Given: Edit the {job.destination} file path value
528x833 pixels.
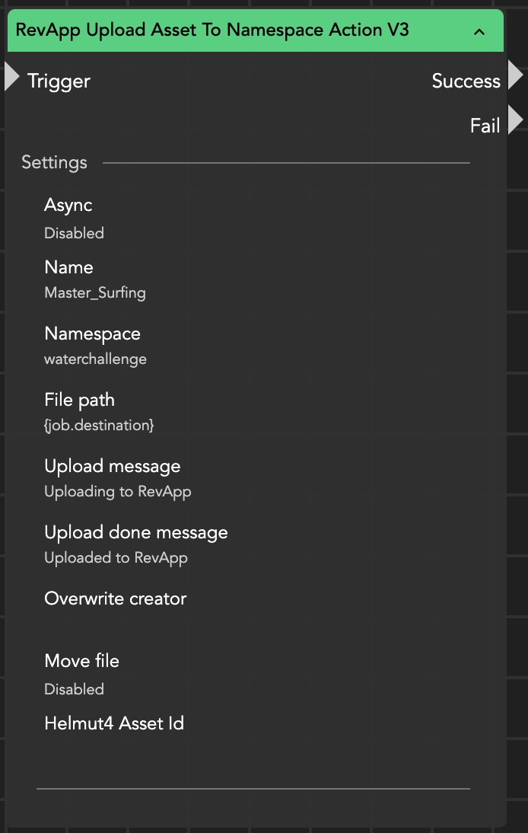Looking at the screenshot, I should click(99, 426).
